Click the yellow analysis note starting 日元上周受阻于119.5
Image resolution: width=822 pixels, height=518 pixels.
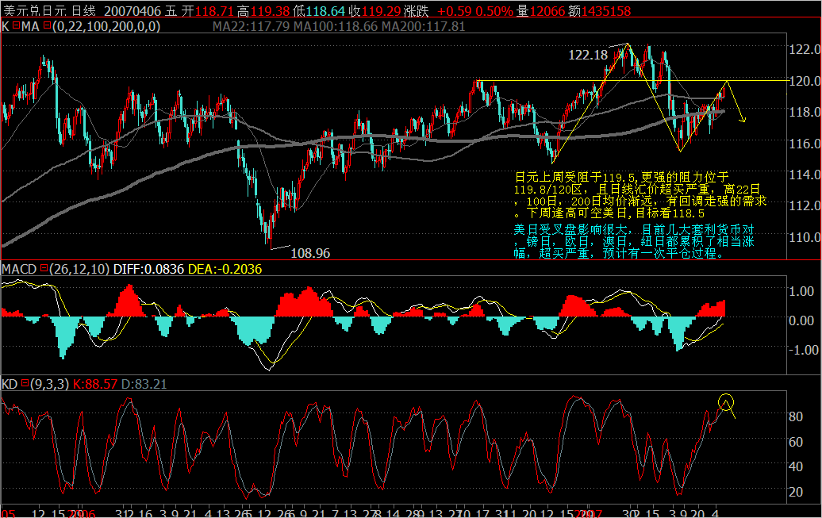click(640, 195)
